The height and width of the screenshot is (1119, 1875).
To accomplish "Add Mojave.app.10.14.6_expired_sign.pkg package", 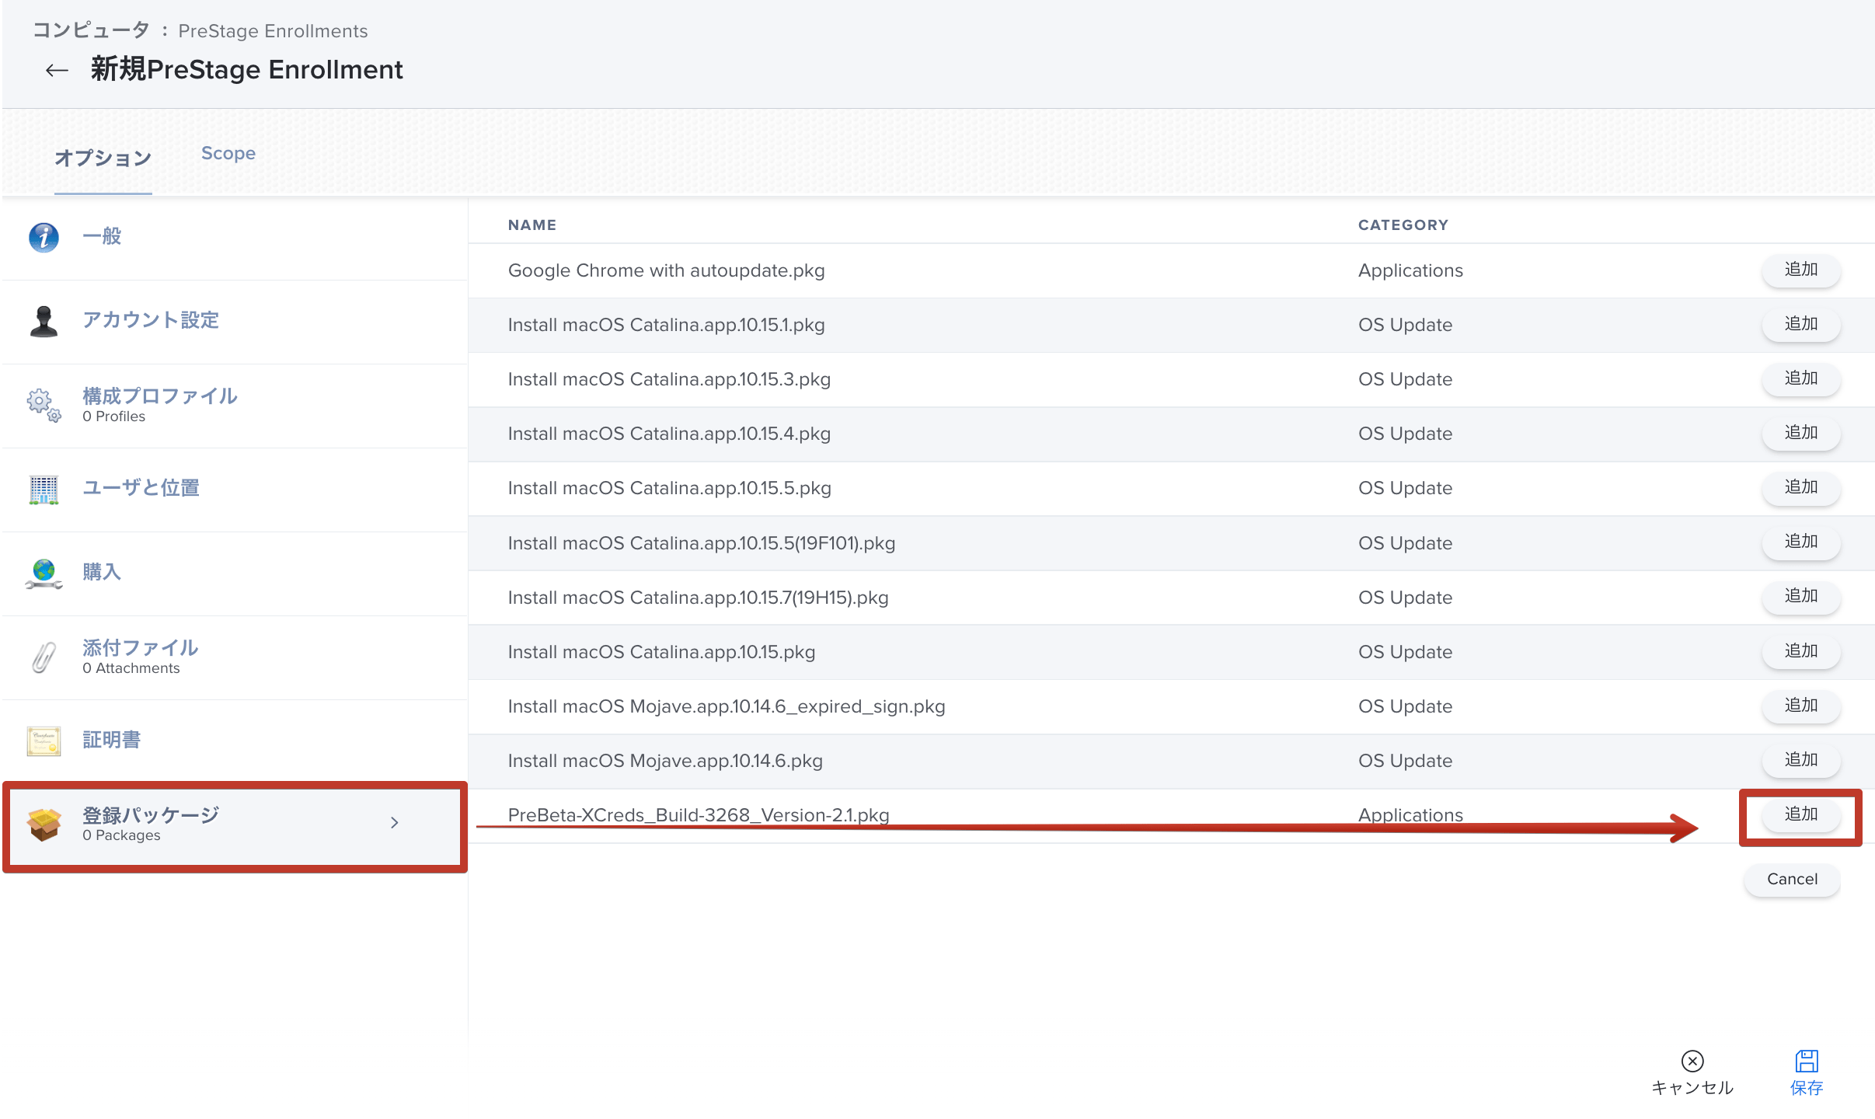I will 1800,706.
